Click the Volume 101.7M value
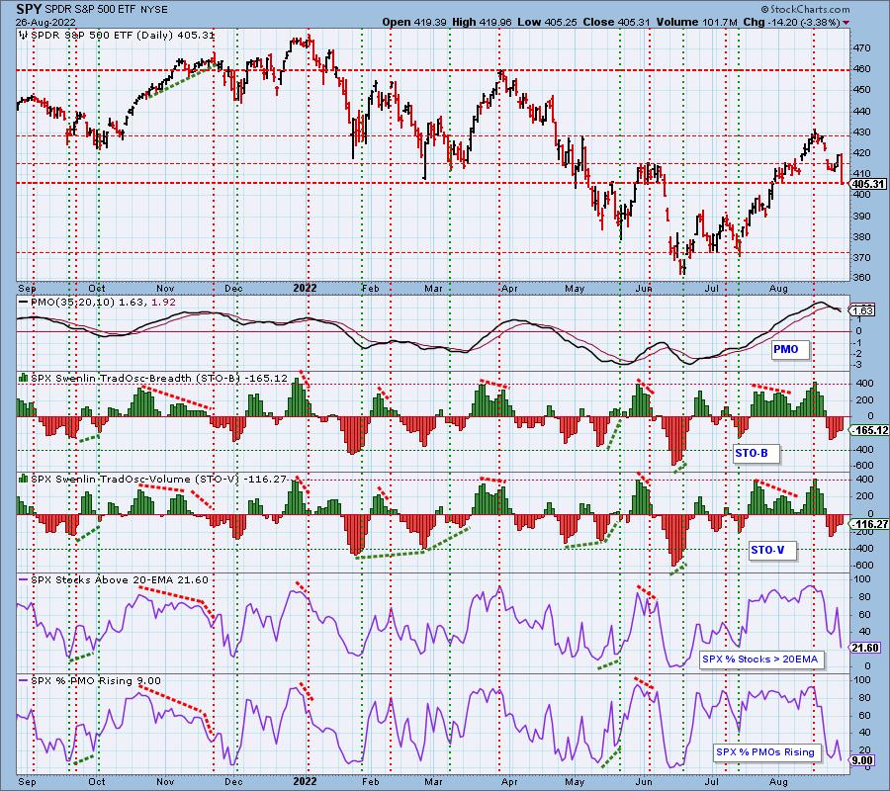 [697, 22]
